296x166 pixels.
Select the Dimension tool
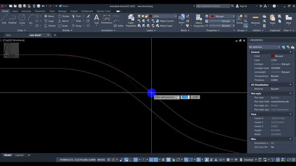[107, 19]
